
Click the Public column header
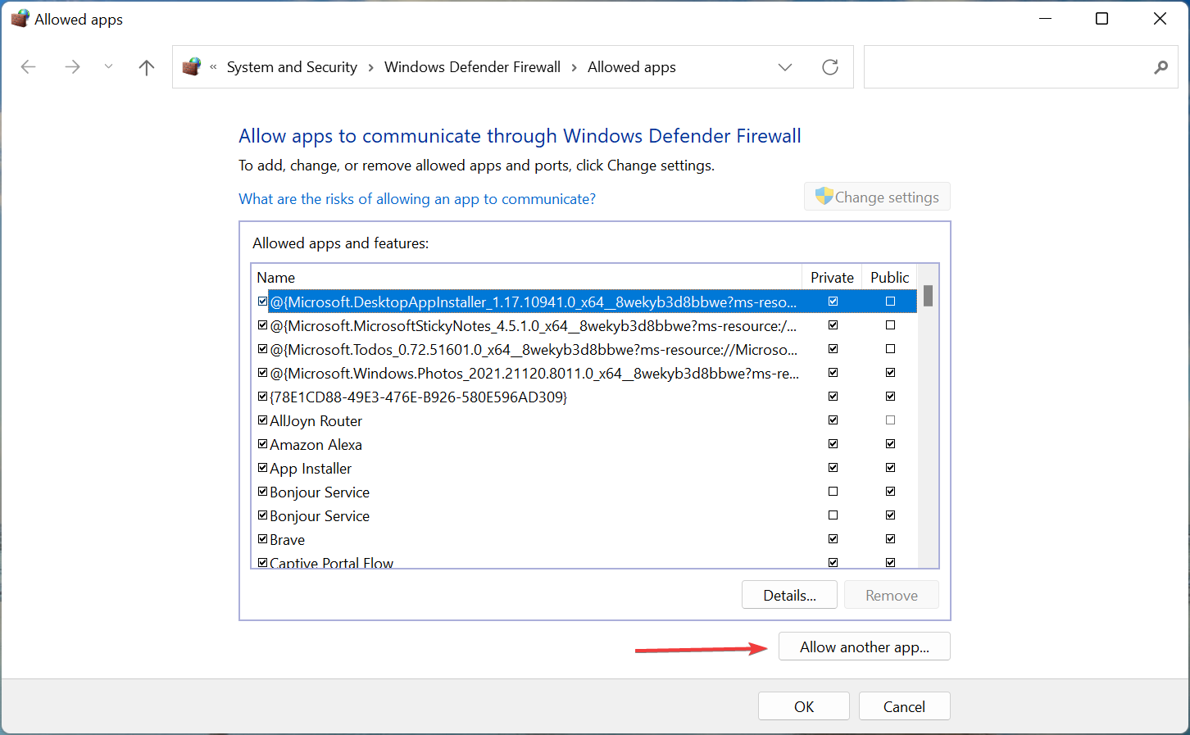point(889,277)
